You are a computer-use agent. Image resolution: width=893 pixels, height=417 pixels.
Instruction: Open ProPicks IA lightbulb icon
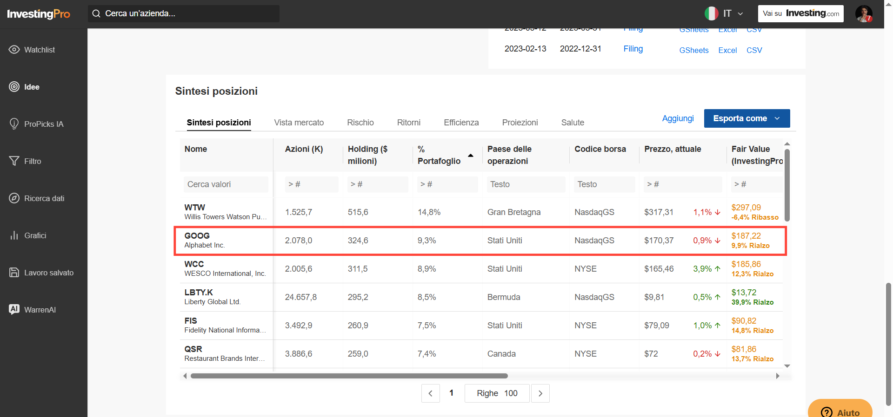click(14, 124)
